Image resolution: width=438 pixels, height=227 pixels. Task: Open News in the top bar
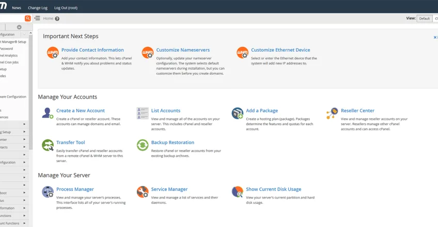(17, 8)
